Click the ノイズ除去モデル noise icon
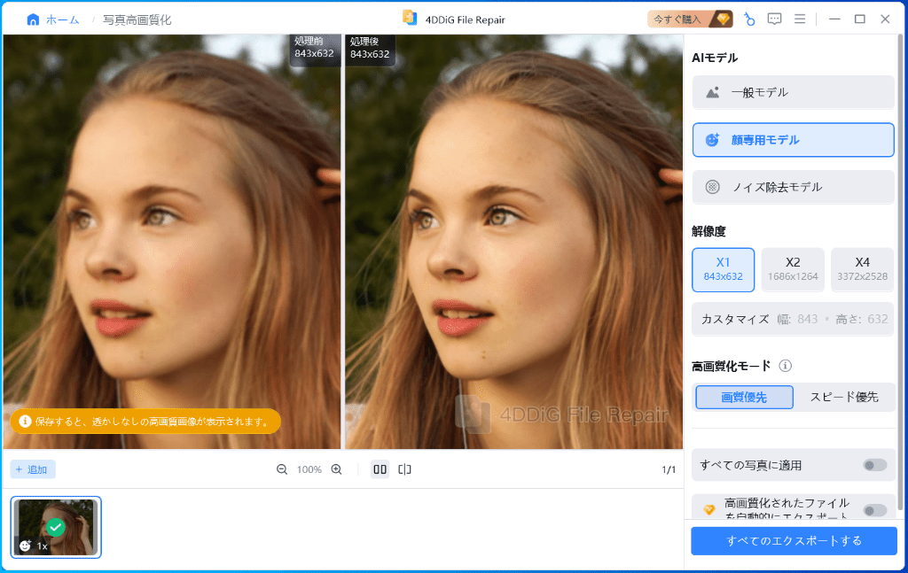The width and height of the screenshot is (908, 573). pyautogui.click(x=713, y=187)
